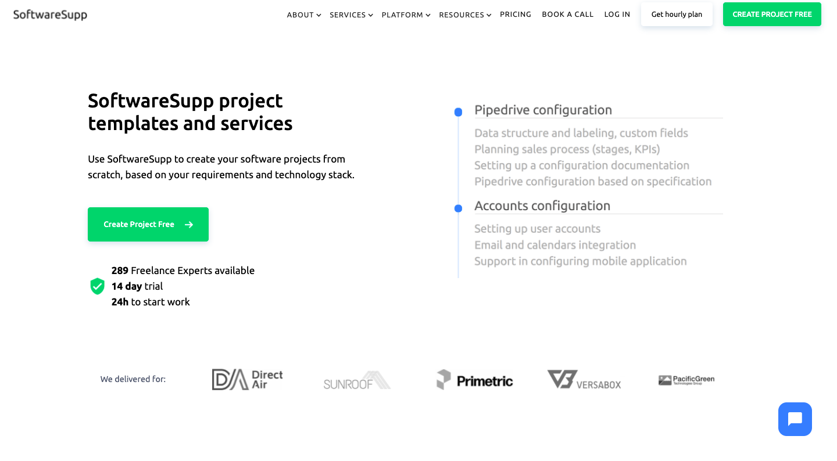Expand the ABOUT dropdown menu
Viewport: 837px width, 461px height.
[303, 15]
